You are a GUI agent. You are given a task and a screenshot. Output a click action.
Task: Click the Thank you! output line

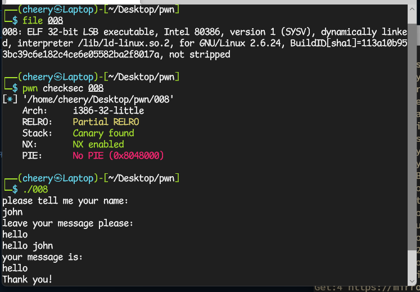click(28, 280)
